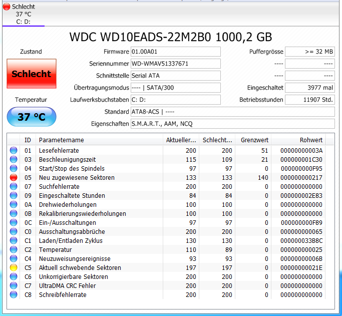Image resolution: width=342 pixels, height=316 pixels.
Task: Select the Aktuell schwebende Sektoren row name
Action: 80,267
